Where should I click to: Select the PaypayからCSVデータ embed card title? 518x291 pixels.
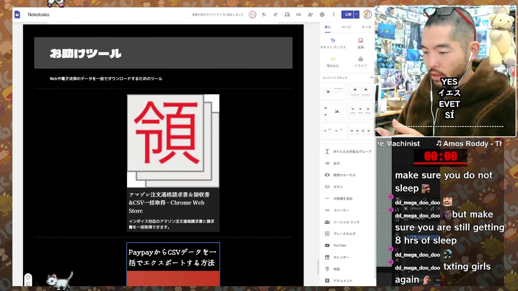172,257
